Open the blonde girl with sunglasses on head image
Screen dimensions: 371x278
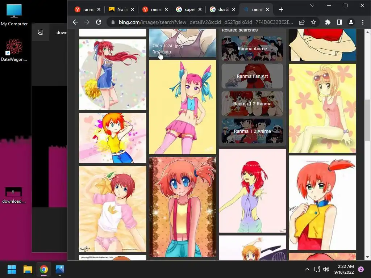pos(322,108)
